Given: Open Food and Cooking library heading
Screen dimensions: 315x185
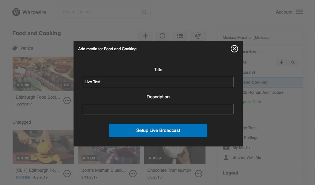Looking at the screenshot, I should point(37,33).
